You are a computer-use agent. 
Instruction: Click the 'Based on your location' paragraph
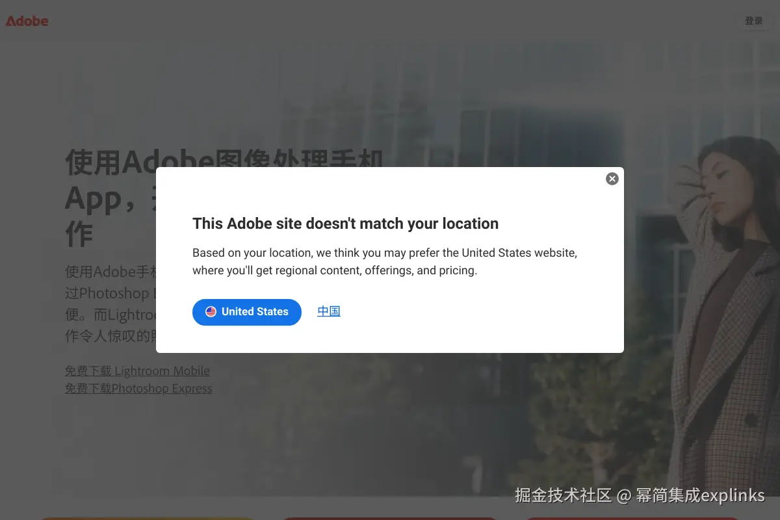[385, 261]
